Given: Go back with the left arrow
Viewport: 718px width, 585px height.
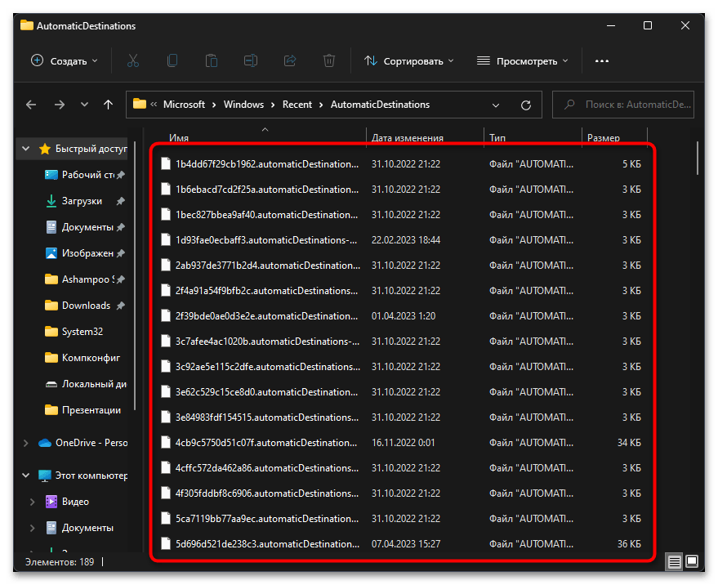Looking at the screenshot, I should tap(31, 105).
